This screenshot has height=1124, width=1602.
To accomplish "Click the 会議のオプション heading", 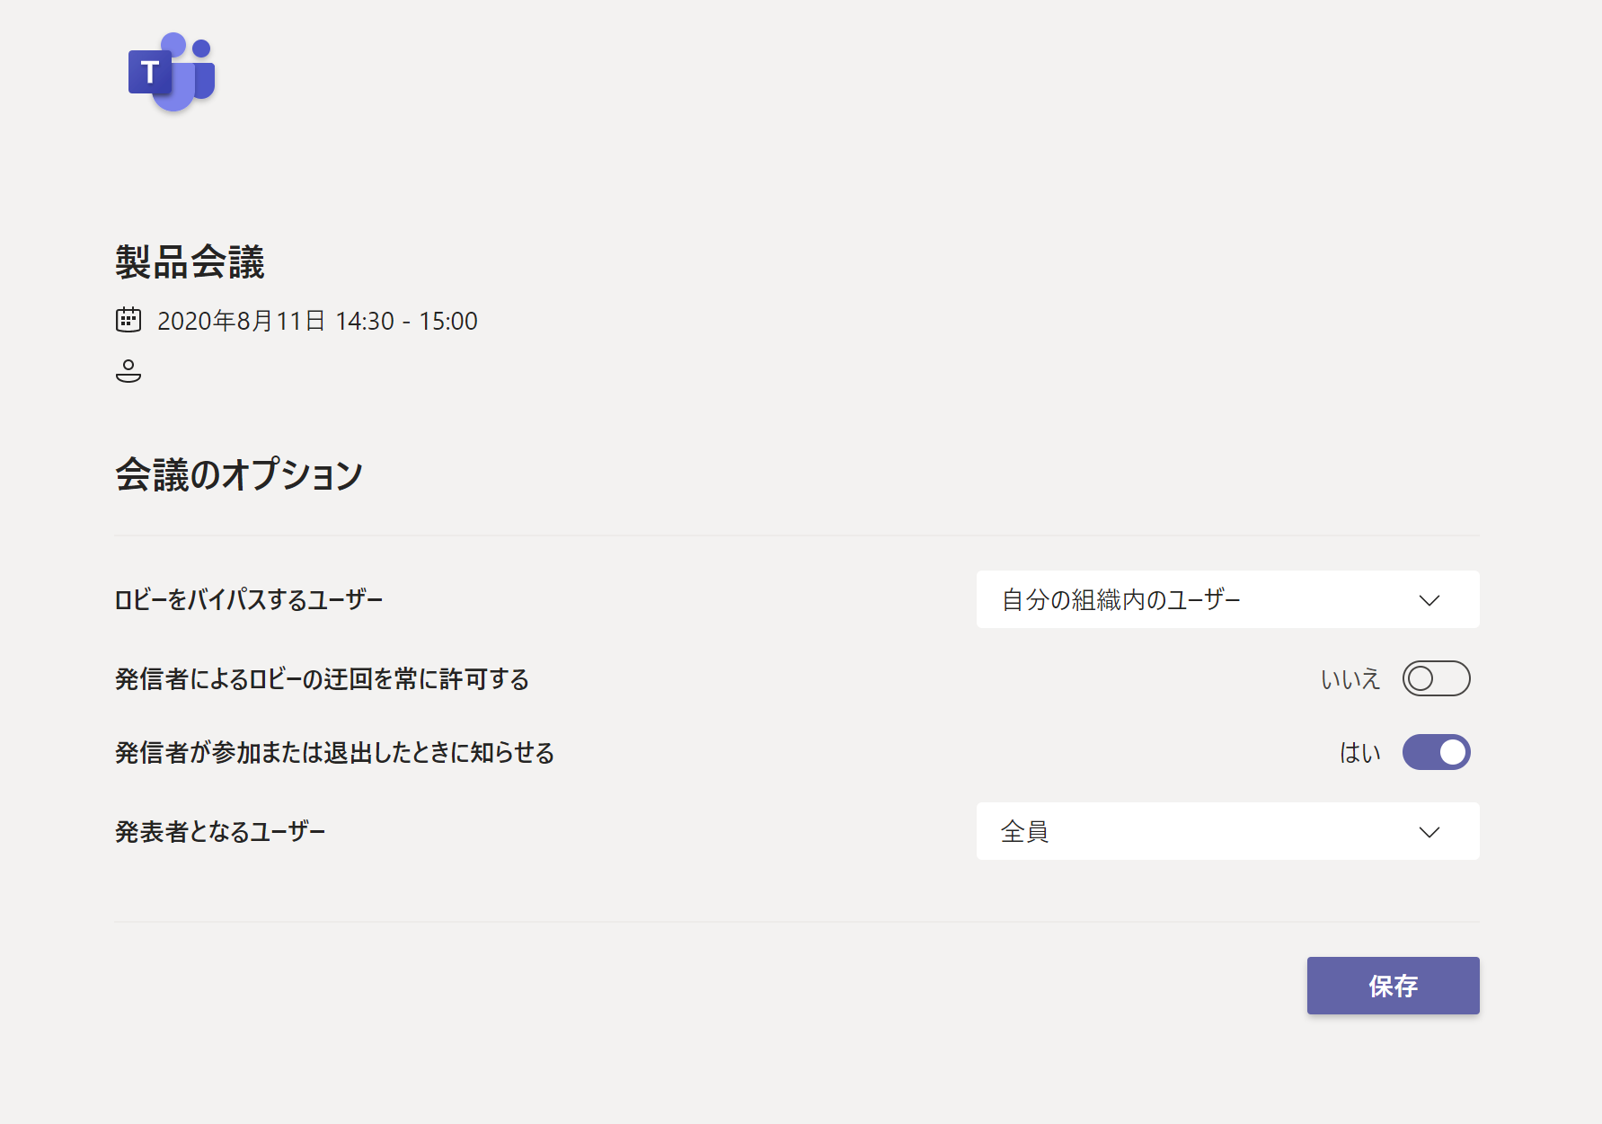I will coord(239,474).
